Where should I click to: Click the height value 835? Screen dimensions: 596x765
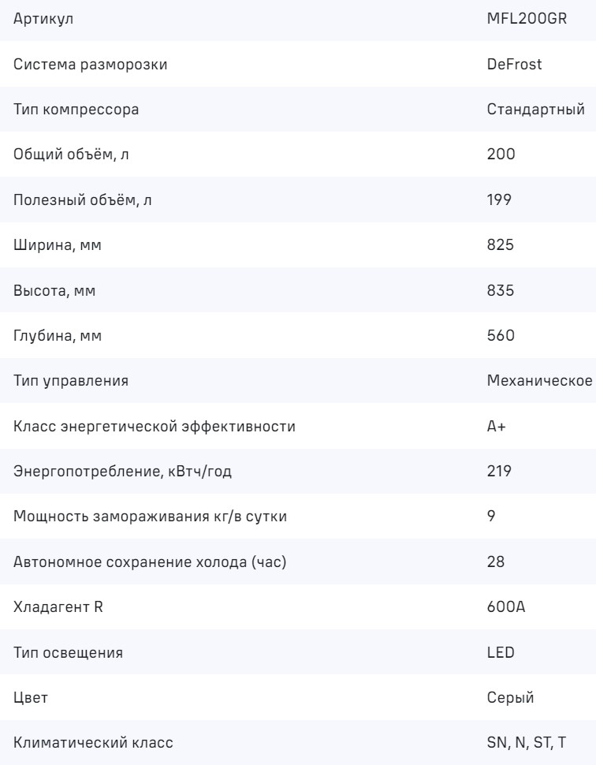(501, 290)
